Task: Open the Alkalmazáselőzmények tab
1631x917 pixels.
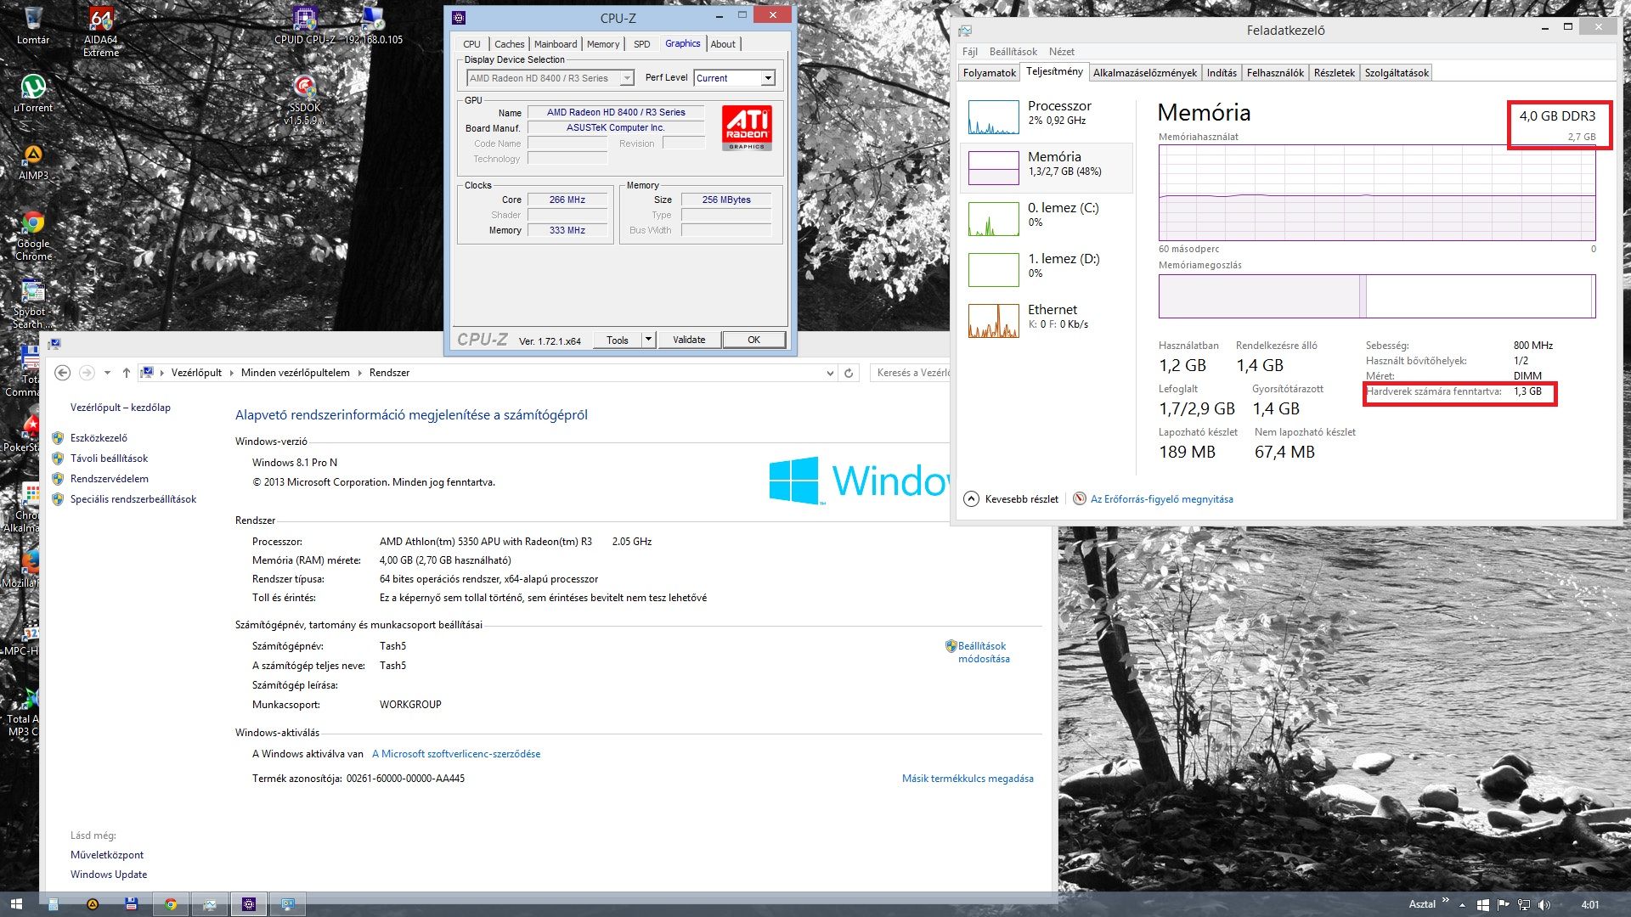Action: (x=1144, y=73)
